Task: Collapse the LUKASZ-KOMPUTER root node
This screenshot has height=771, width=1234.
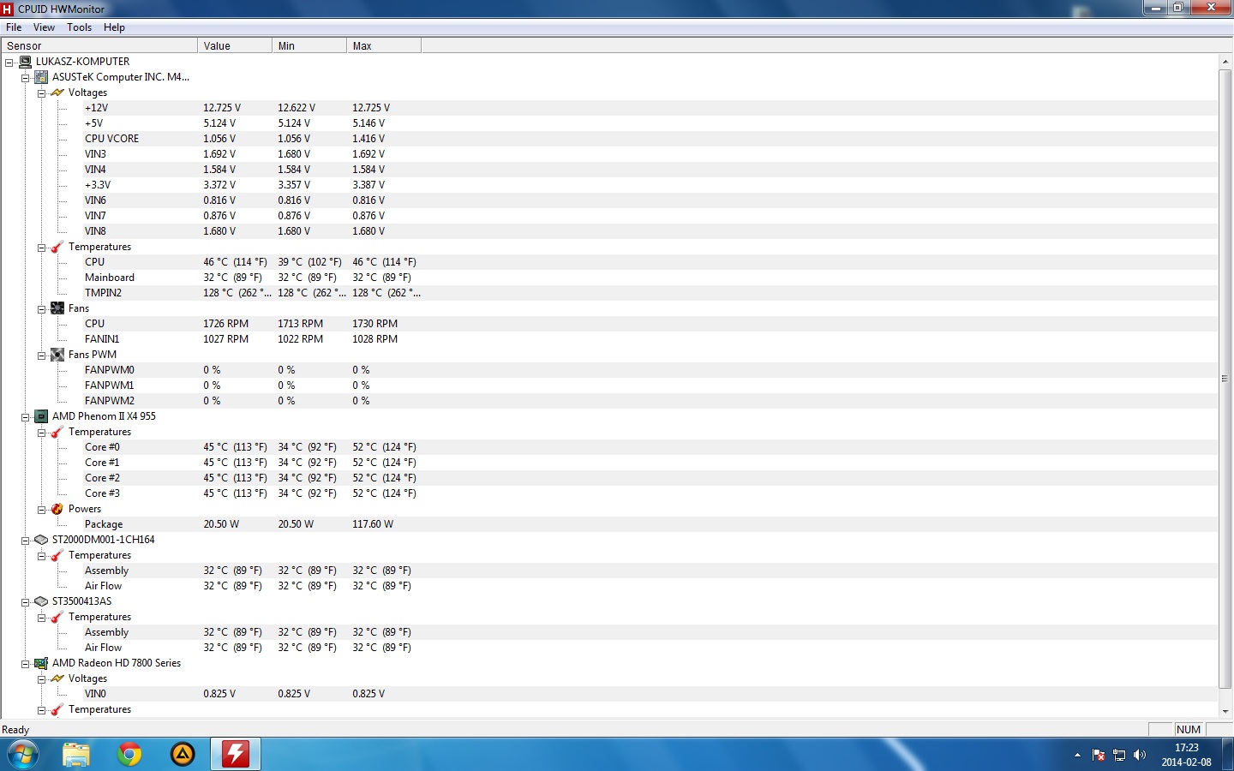Action: coord(9,63)
